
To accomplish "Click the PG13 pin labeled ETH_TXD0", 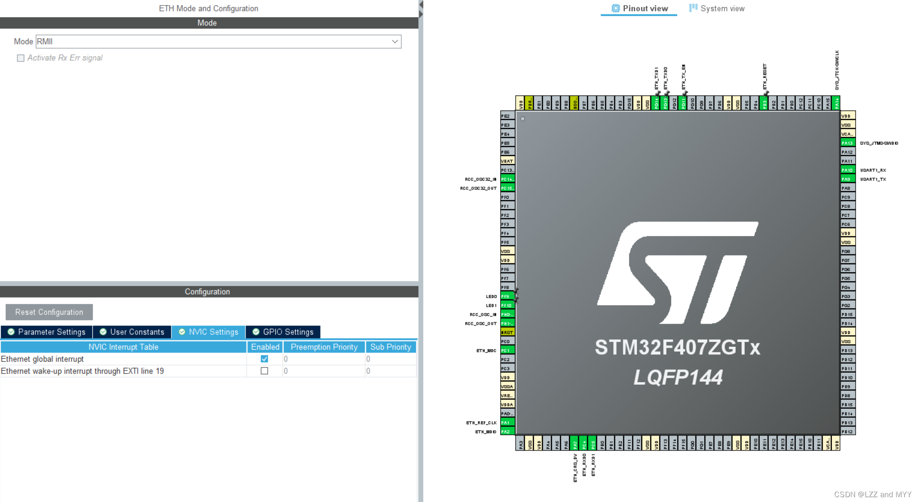I will point(665,103).
